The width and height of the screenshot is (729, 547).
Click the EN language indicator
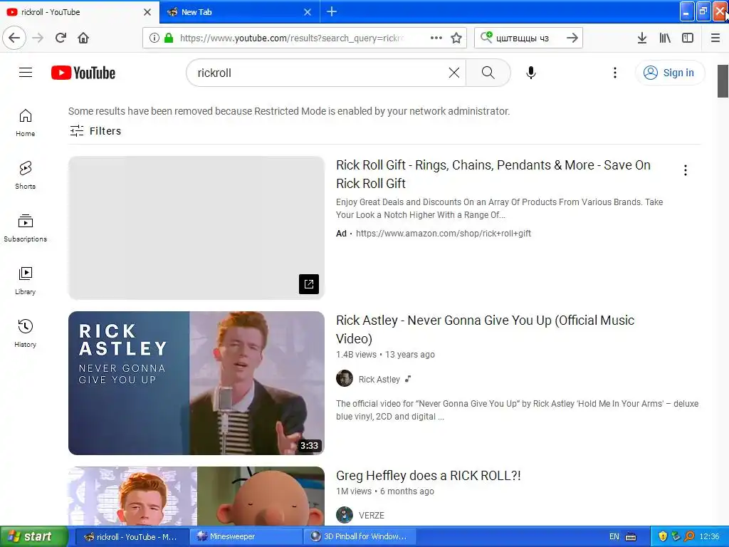tap(614, 536)
